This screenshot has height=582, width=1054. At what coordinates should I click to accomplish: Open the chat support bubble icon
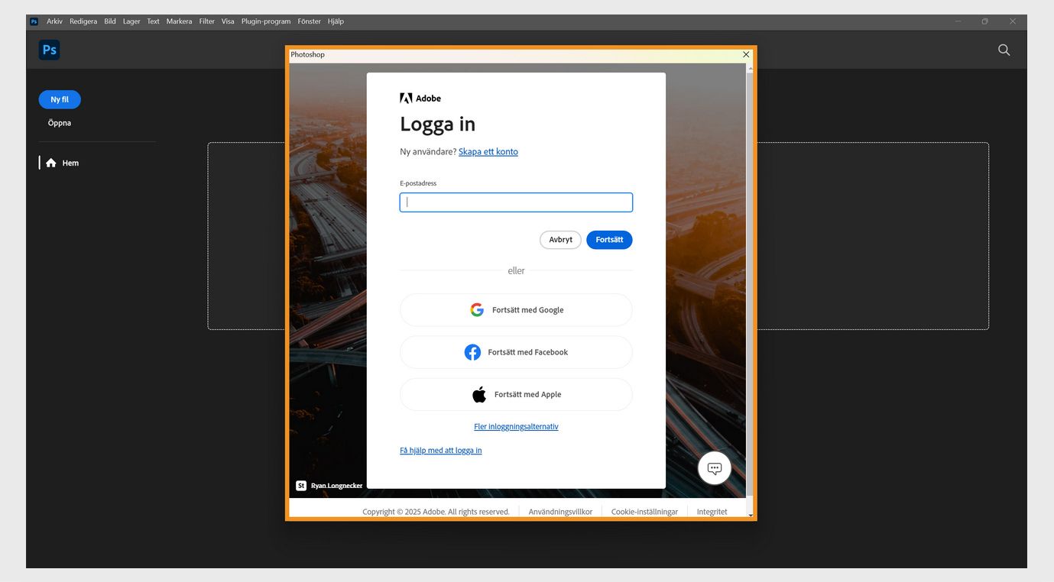click(715, 468)
